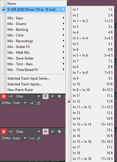Arm record on the Mix - Keys track
Viewport: 117px width, 162px height.
(x=4, y=132)
